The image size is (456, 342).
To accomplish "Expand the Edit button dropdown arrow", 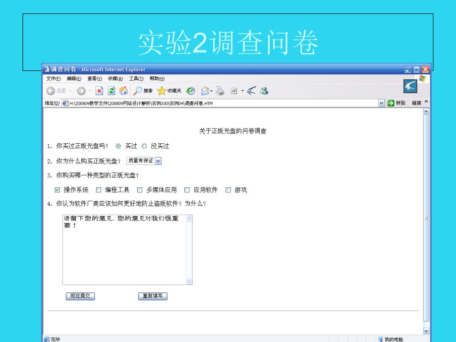I will point(242,91).
